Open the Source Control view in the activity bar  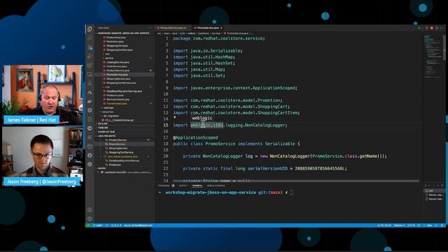click(90, 47)
